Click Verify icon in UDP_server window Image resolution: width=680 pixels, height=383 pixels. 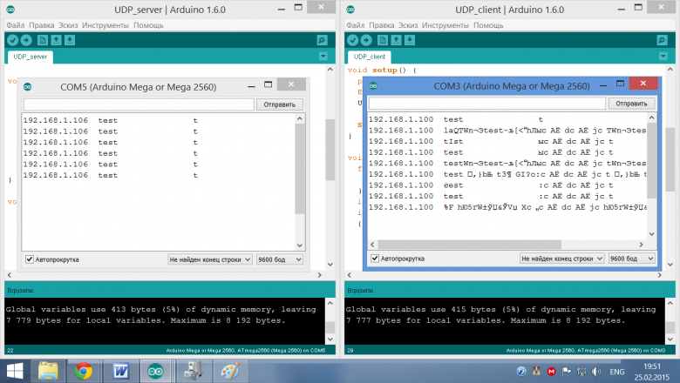(12, 40)
